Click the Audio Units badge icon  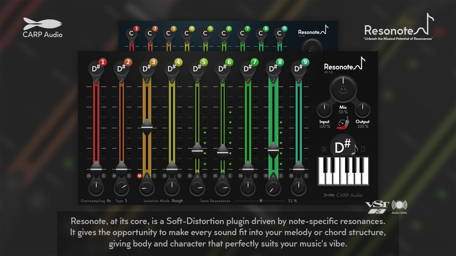(x=399, y=206)
